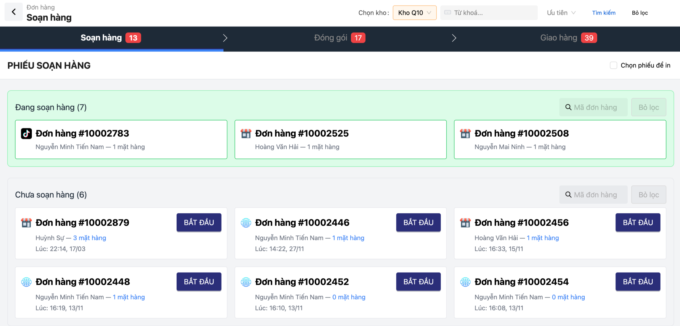Viewport: 680px width, 326px height.
Task: Click store icon on order #10002525
Action: (246, 133)
